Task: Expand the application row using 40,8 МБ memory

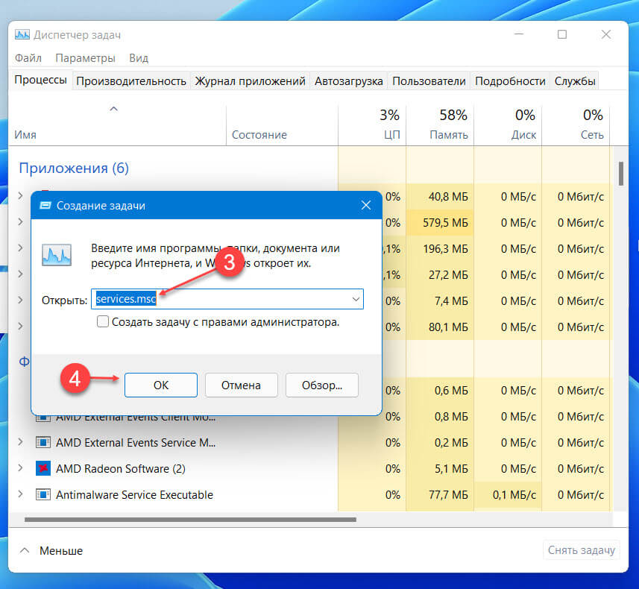Action: (20, 196)
